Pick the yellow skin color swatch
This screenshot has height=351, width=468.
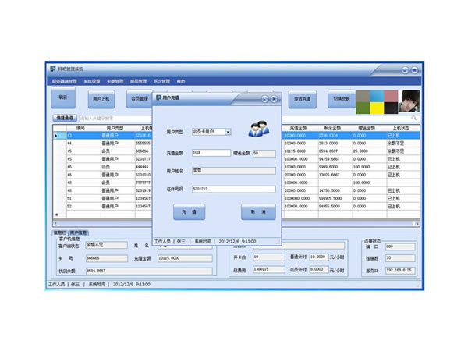click(x=377, y=108)
